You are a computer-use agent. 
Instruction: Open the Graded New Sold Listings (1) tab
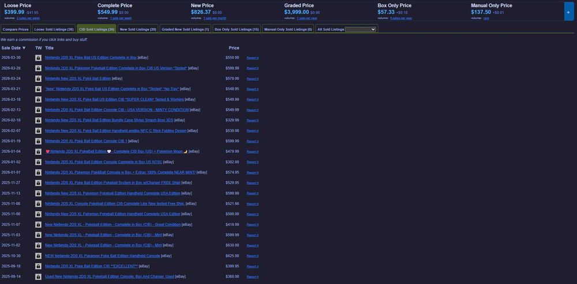[x=185, y=29]
